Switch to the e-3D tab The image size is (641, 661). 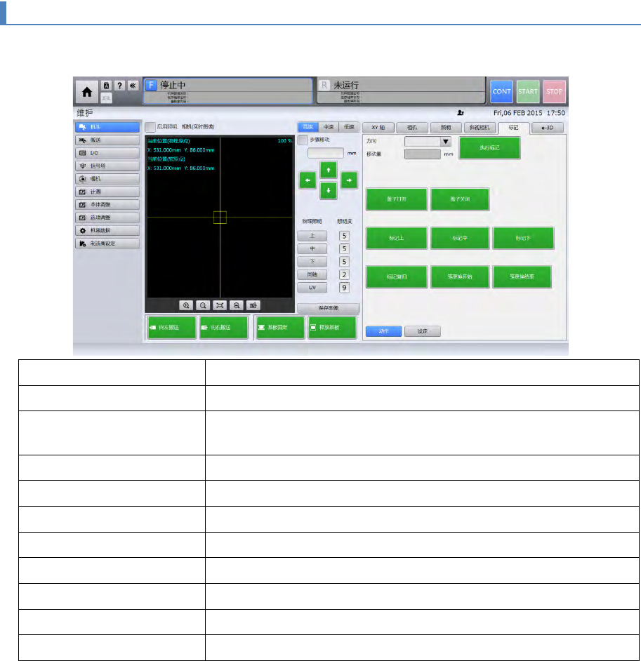point(548,127)
